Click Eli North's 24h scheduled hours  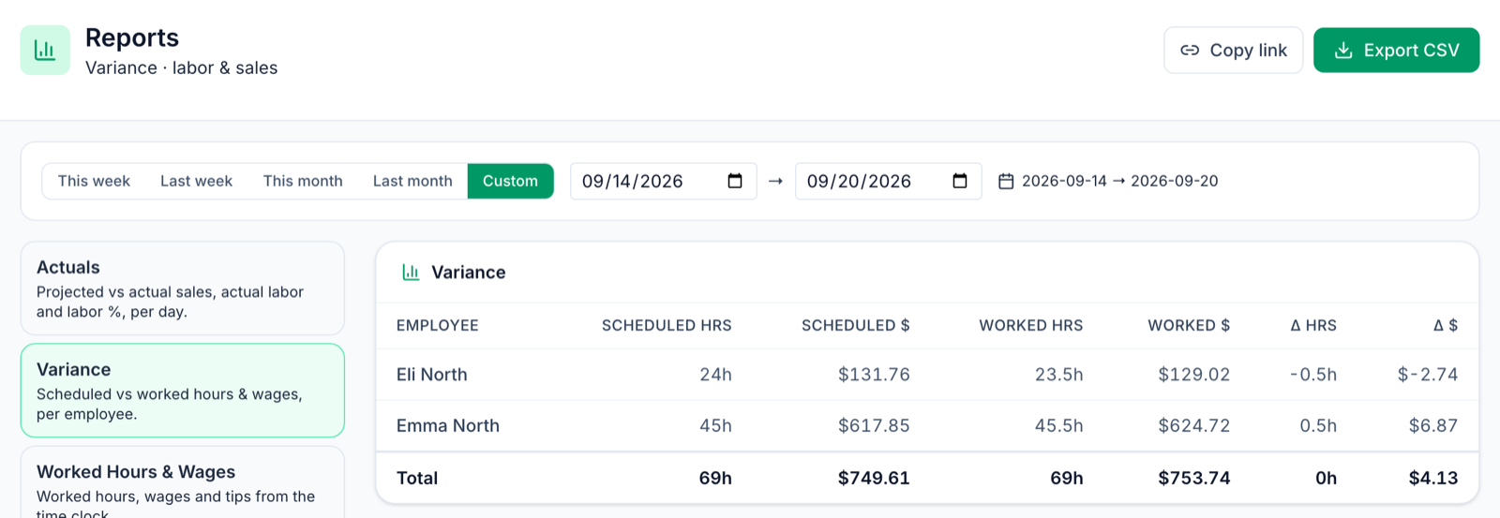click(x=715, y=375)
